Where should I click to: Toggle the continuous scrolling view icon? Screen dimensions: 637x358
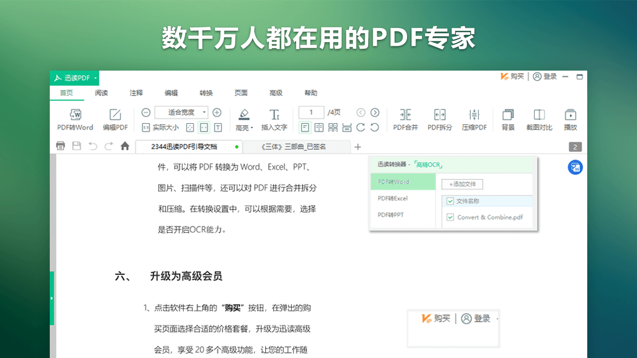pyautogui.click(x=347, y=128)
